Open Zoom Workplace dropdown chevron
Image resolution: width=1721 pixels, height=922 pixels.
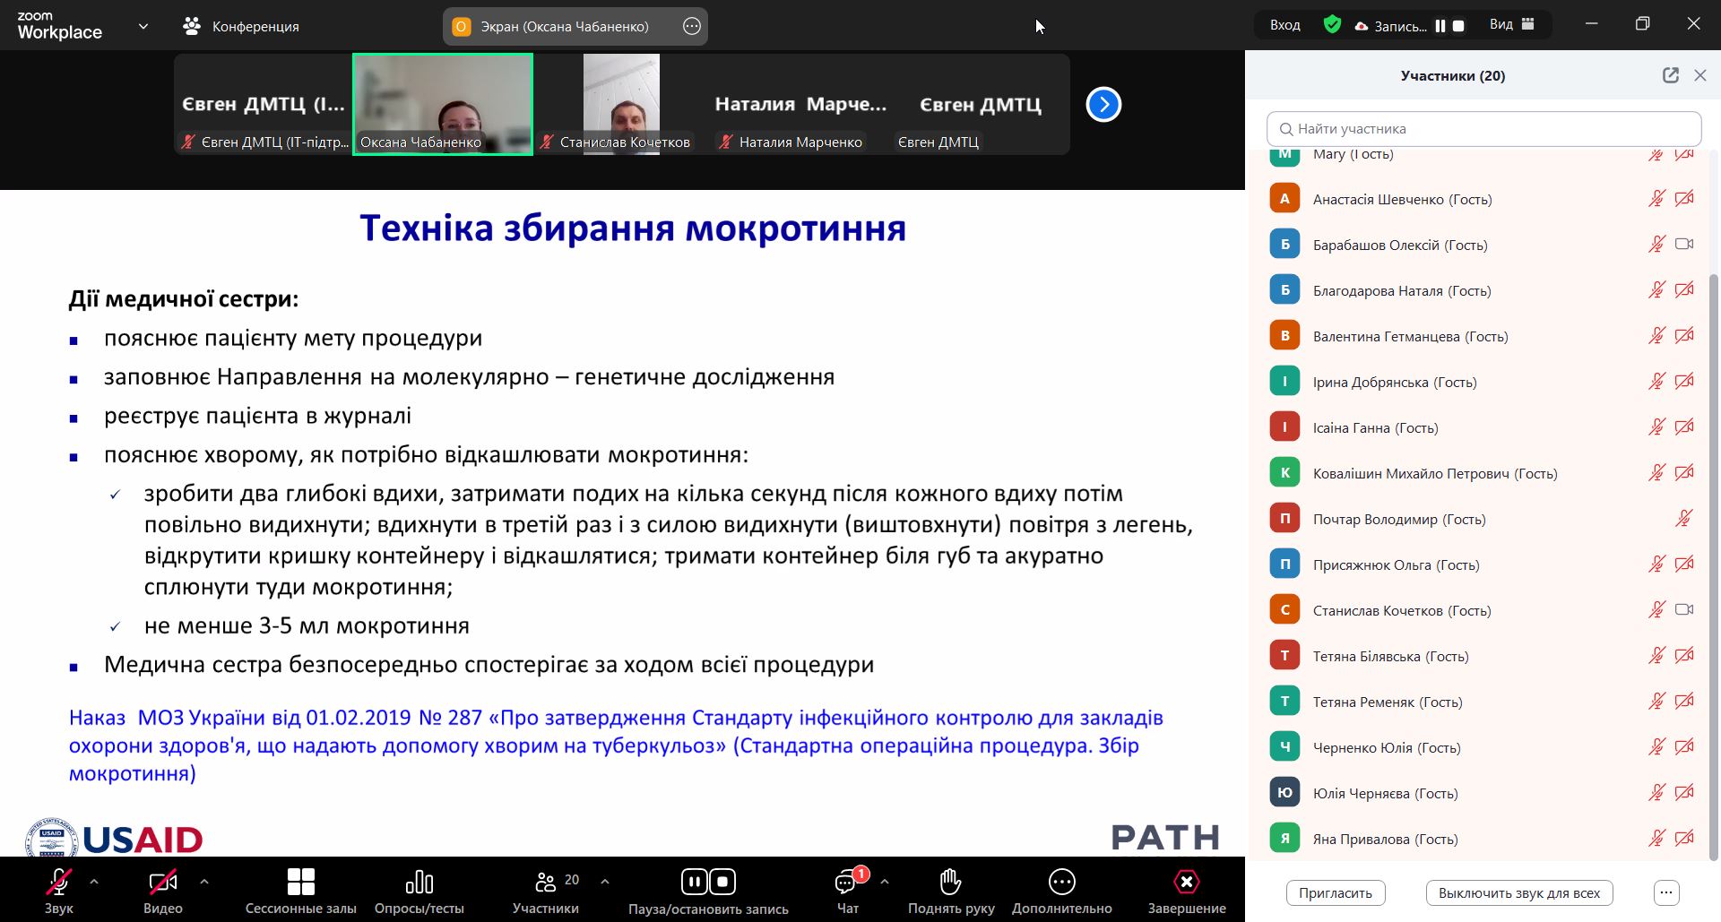point(143,26)
